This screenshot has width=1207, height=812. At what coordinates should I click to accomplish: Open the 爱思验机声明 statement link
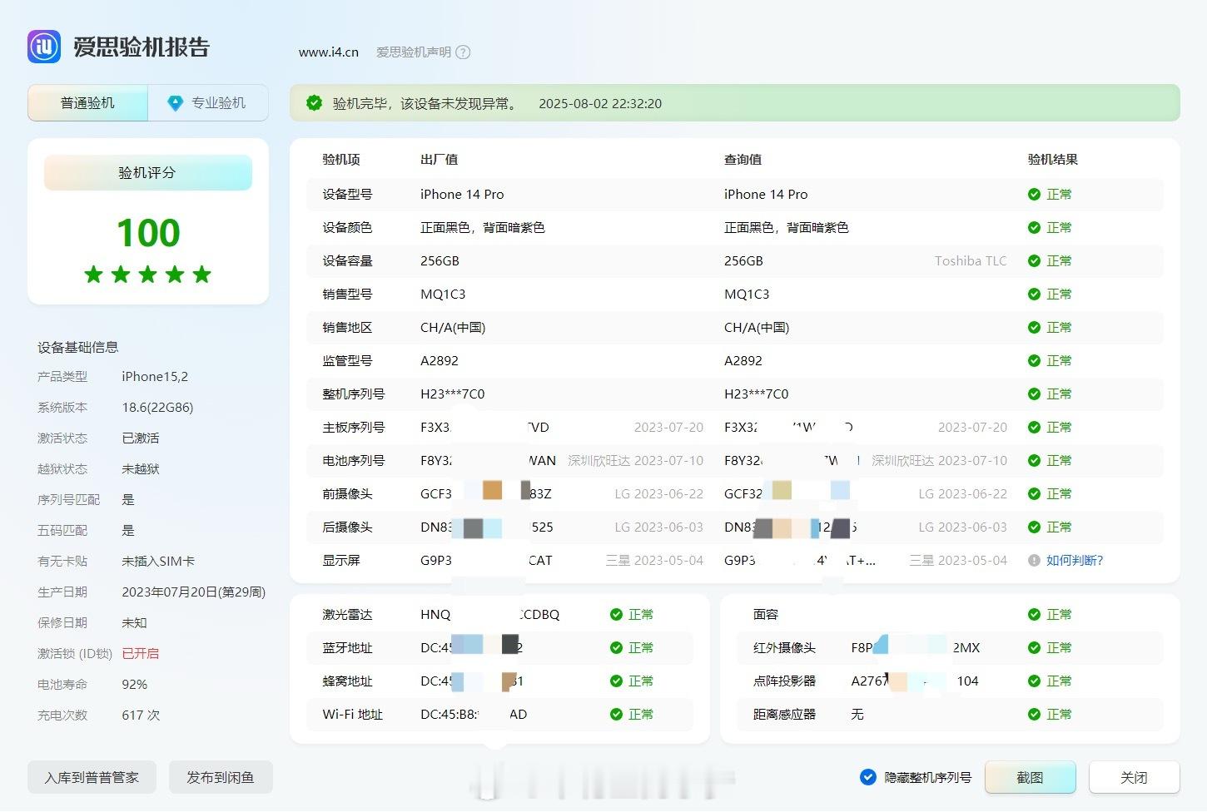point(414,52)
